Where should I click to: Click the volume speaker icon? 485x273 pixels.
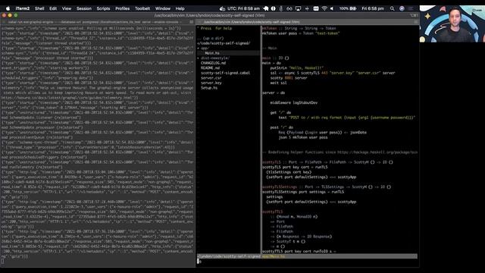click(x=332, y=8)
